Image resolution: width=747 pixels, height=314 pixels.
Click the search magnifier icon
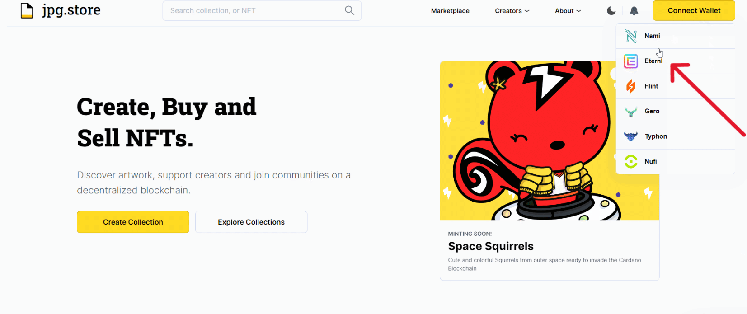coord(349,10)
